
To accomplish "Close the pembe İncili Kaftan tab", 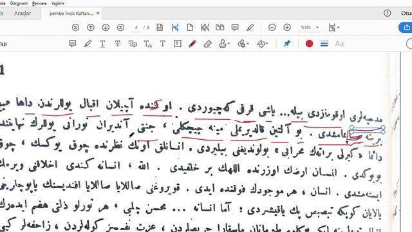I will [x=98, y=13].
